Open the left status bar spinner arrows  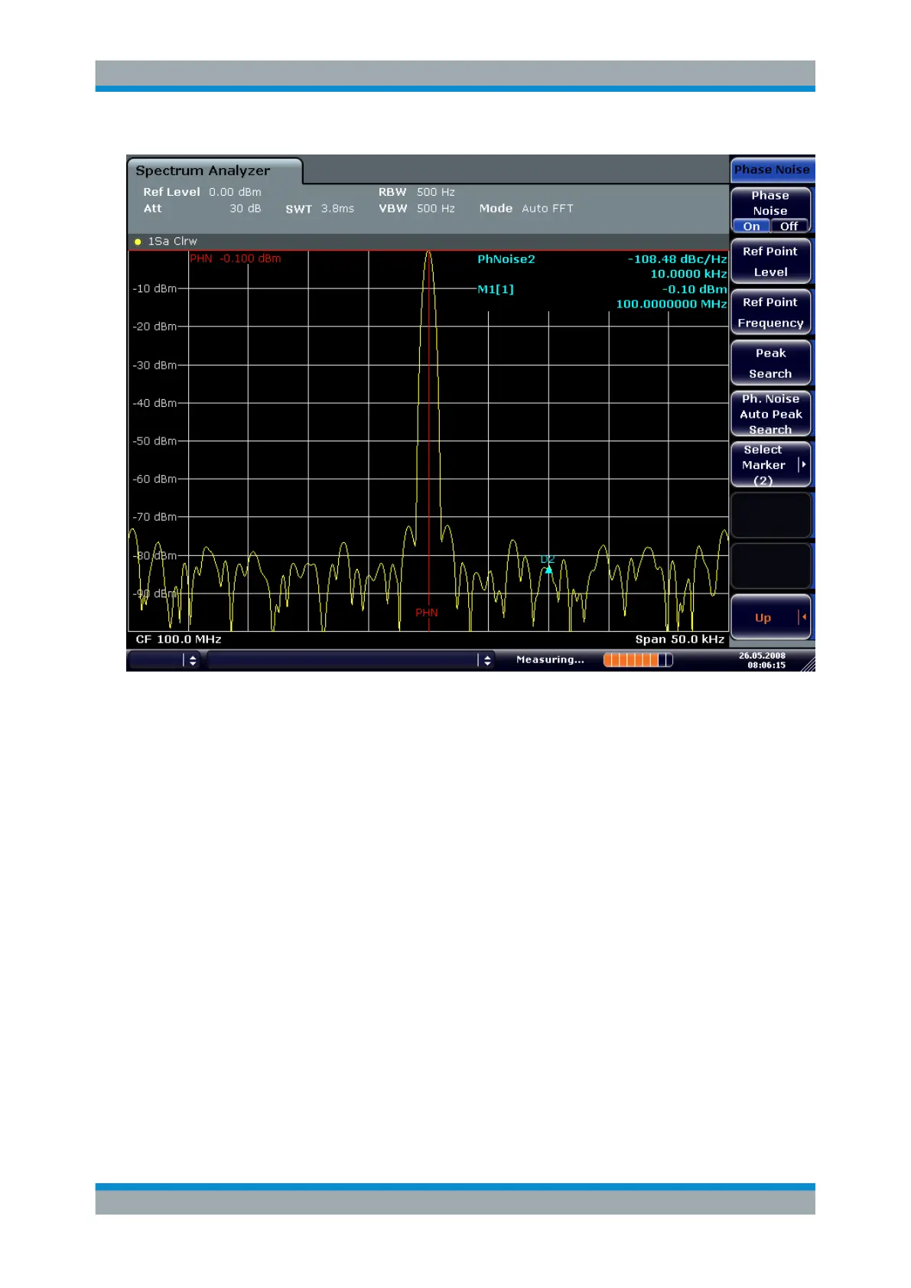192,660
